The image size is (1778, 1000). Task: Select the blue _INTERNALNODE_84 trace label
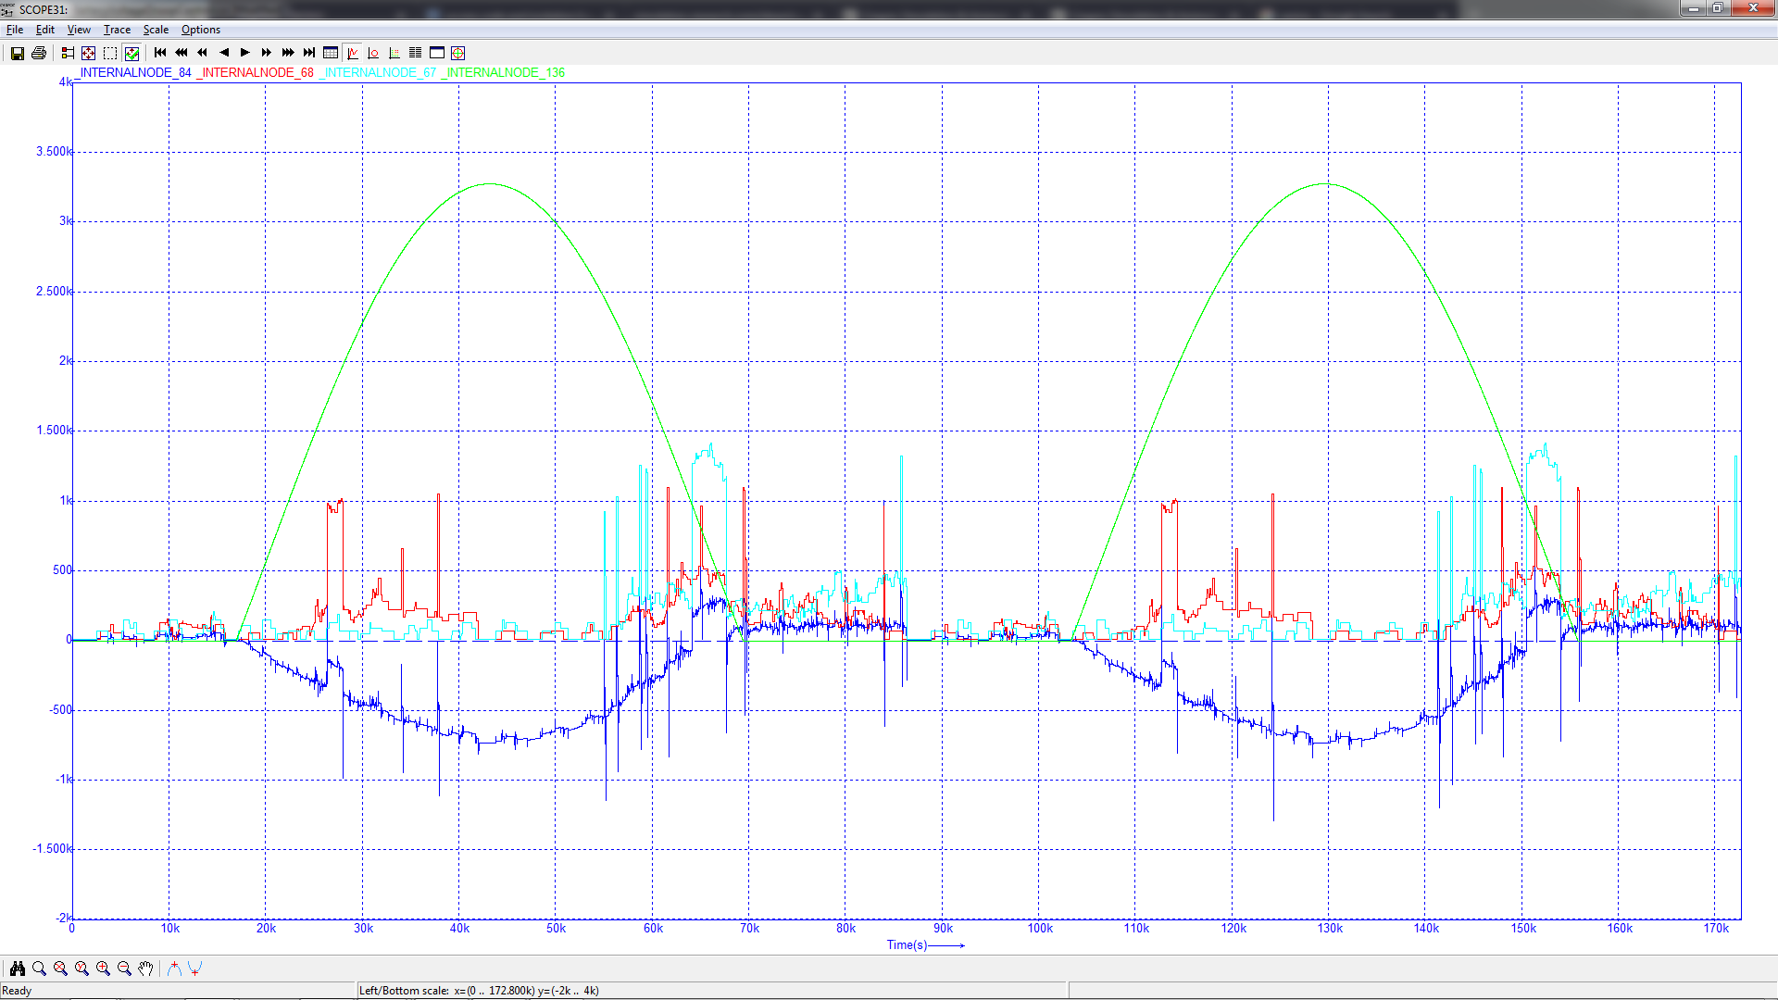(x=133, y=72)
